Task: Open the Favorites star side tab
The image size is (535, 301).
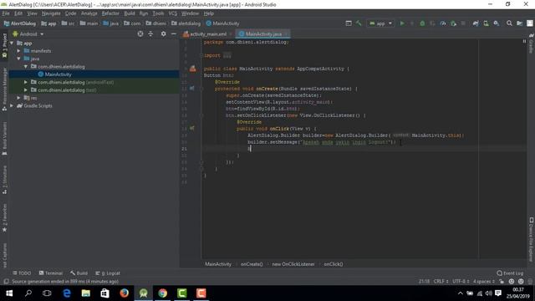Action: pyautogui.click(x=4, y=218)
